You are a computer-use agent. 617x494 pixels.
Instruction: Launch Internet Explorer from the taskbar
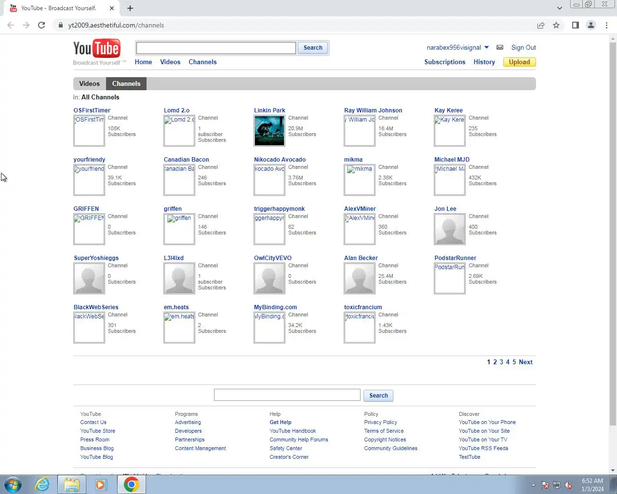tap(42, 484)
